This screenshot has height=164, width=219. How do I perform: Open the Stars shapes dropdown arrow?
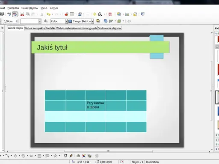tap(59, 156)
